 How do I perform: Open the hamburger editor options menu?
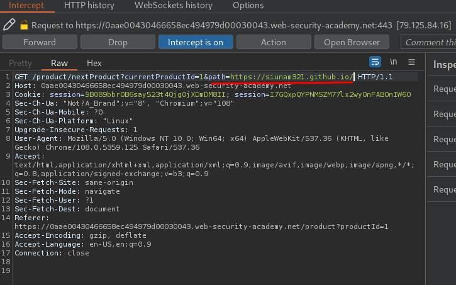pyautogui.click(x=411, y=62)
